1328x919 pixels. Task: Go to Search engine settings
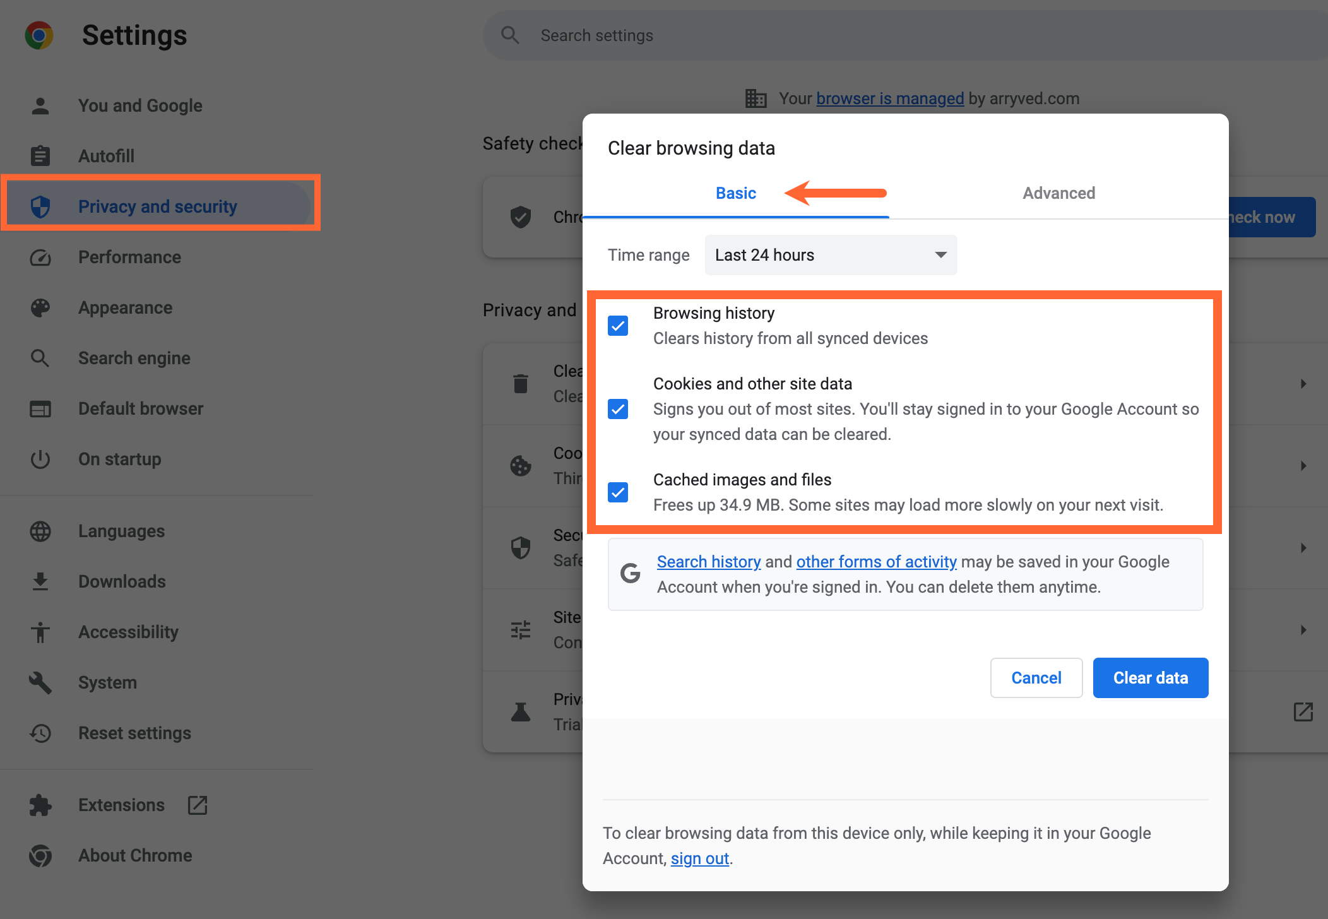coord(134,359)
